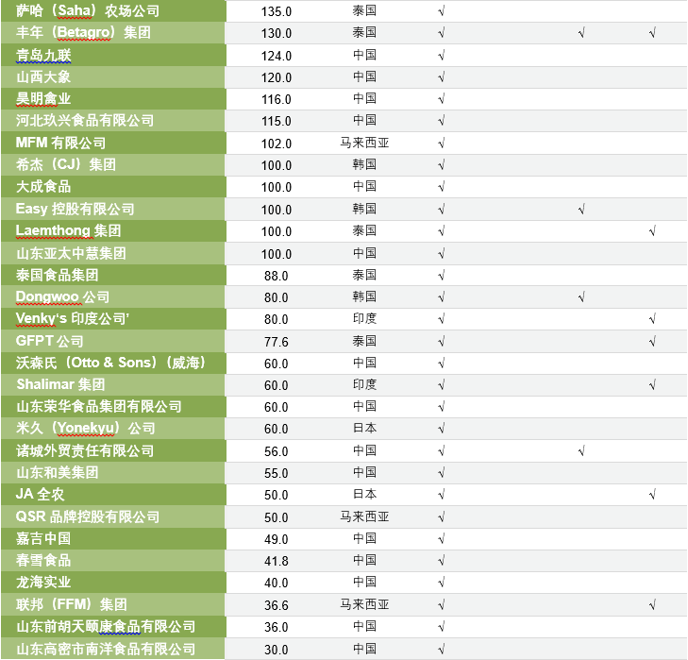Select the 77.6 value cell
This screenshot has width=688, height=660.
click(x=277, y=342)
